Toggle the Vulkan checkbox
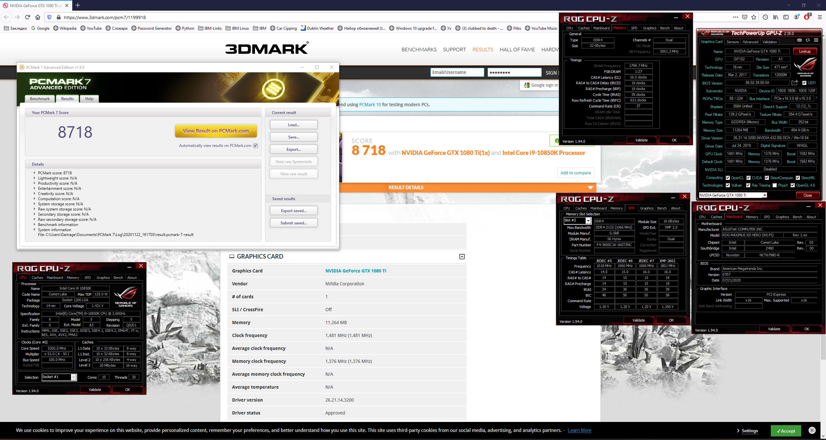 coord(728,185)
